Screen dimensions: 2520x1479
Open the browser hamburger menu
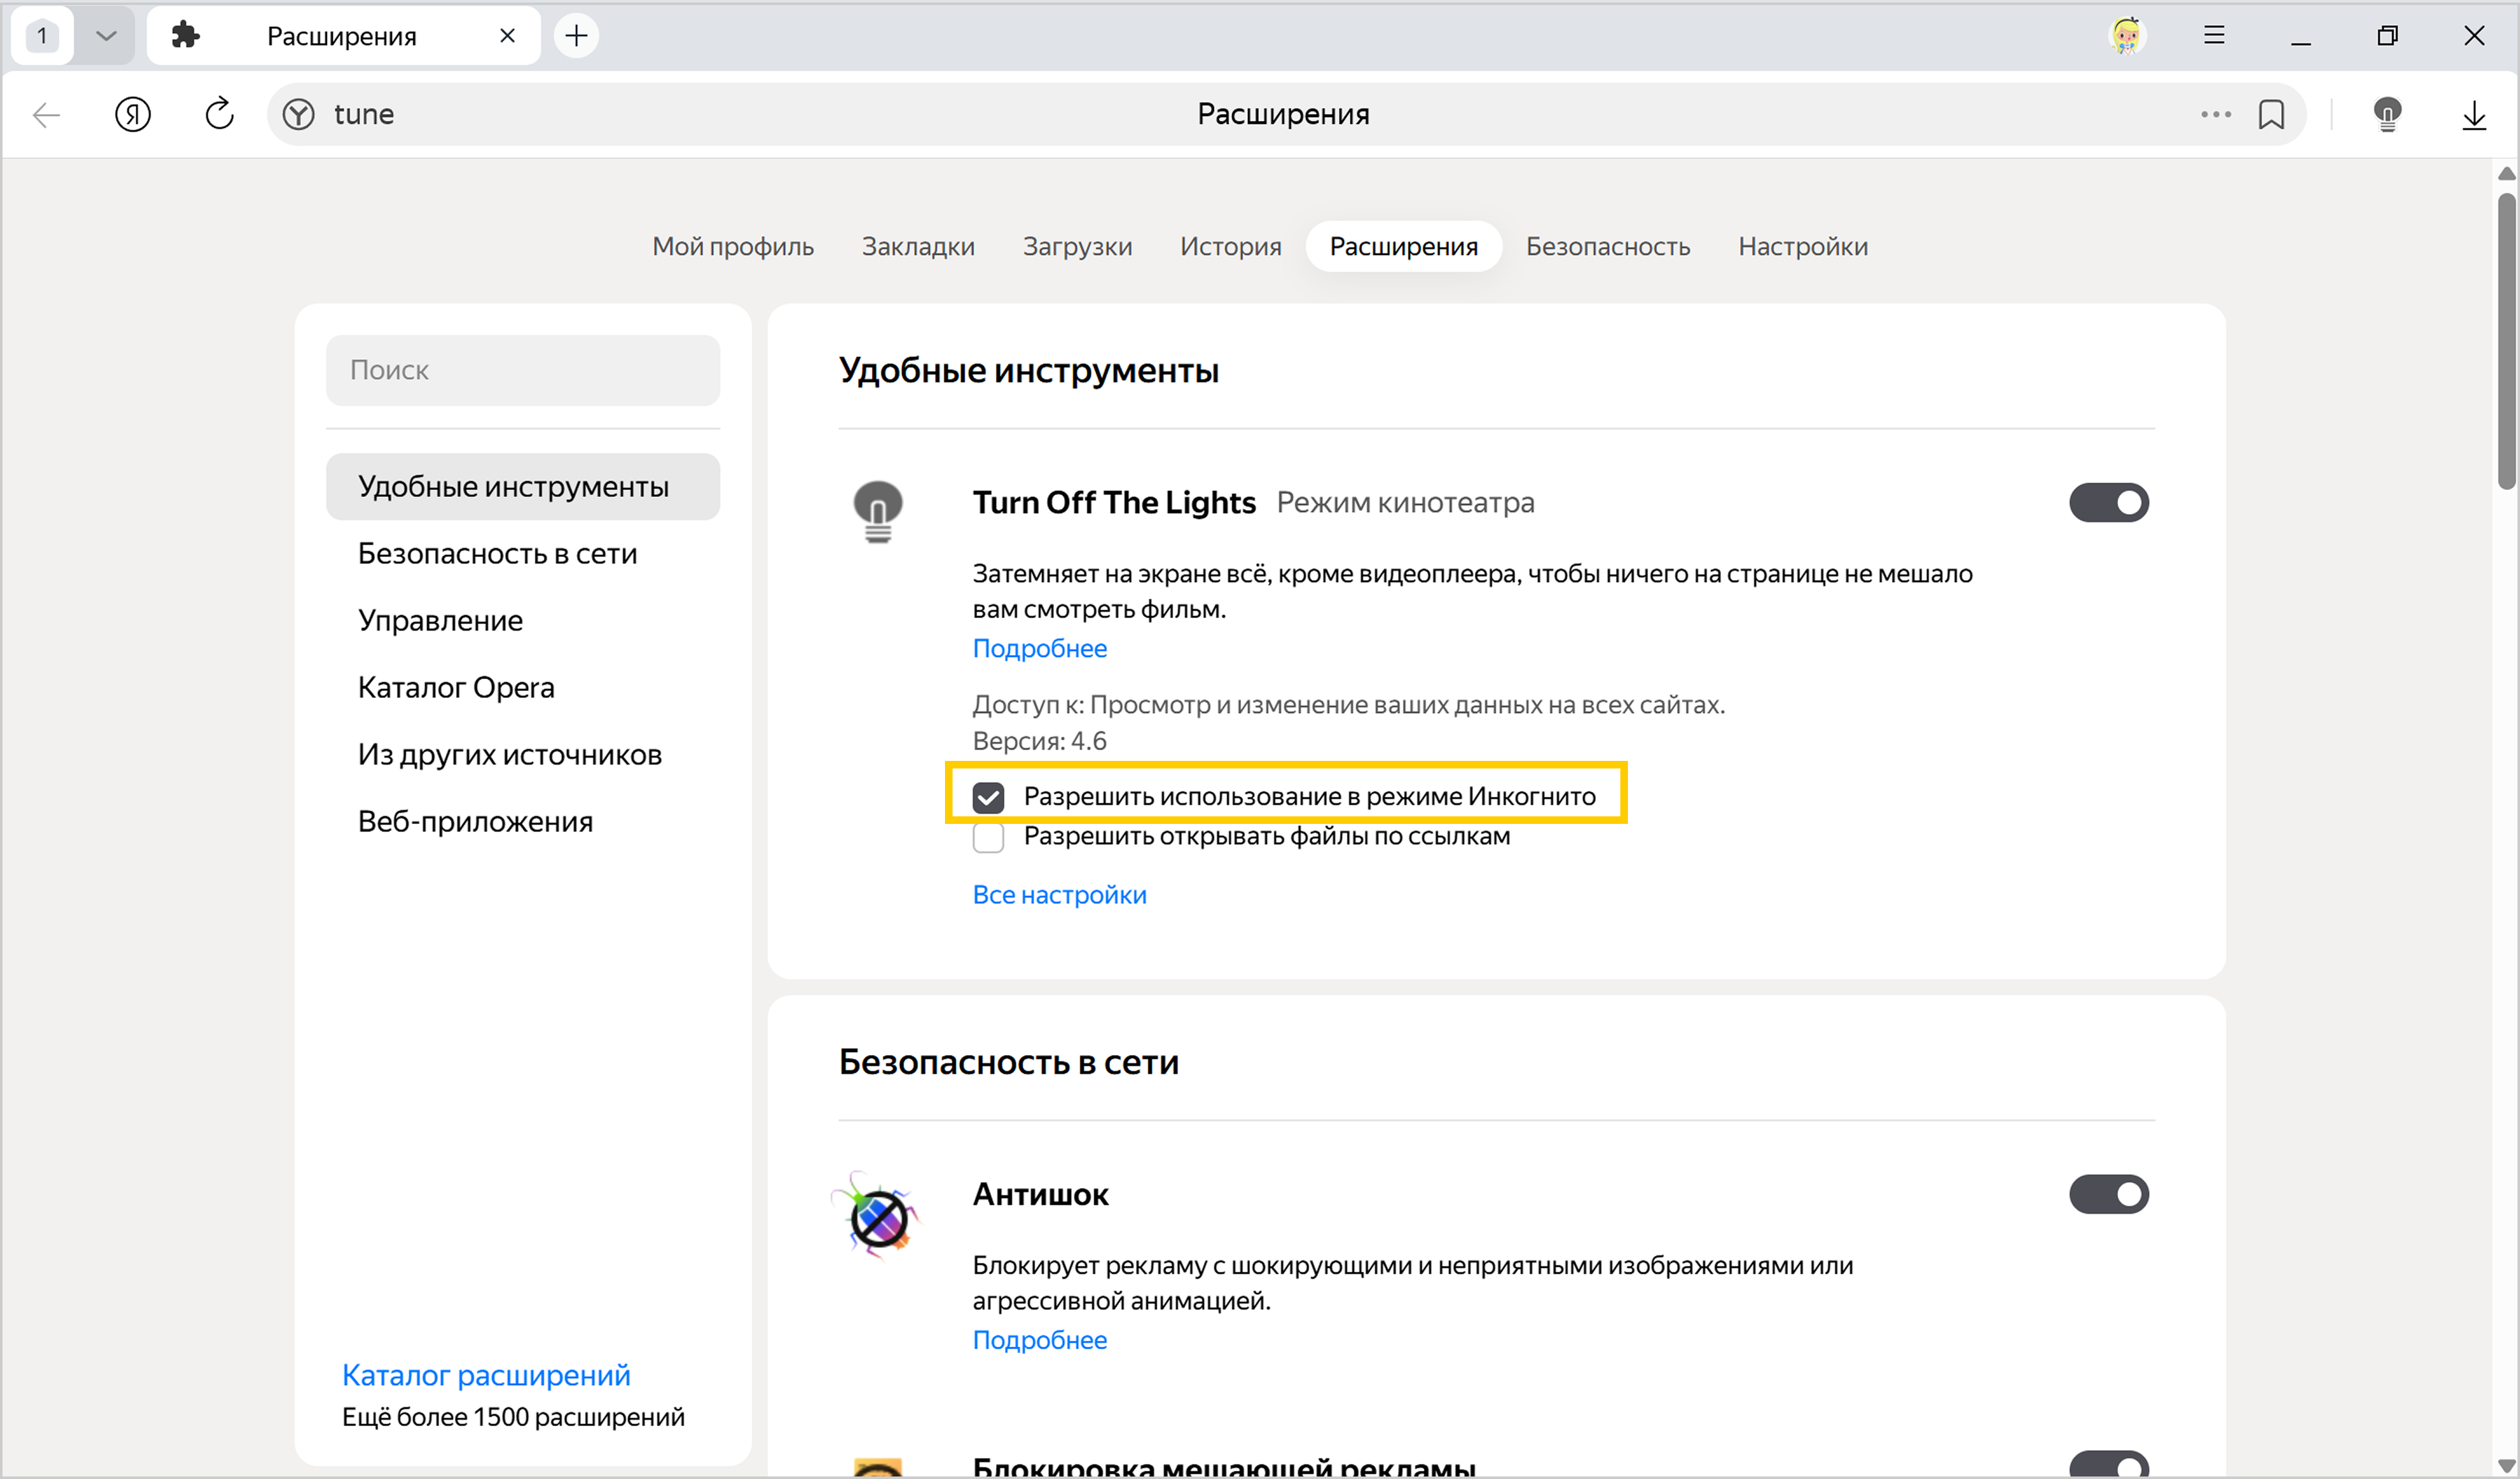(2214, 36)
